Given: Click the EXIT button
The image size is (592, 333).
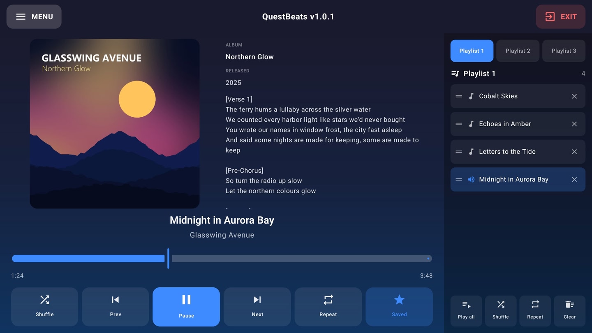Looking at the screenshot, I should point(560,17).
